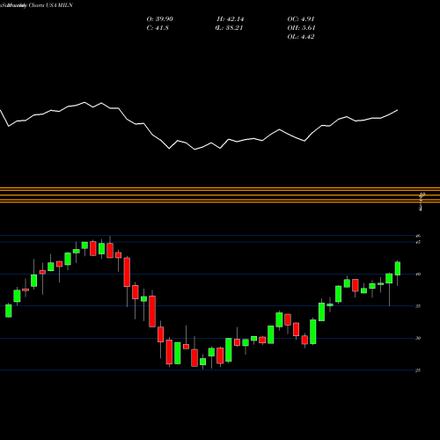The width and height of the screenshot is (440, 440).
Task: Click the tallest red candle dropping from 42.5 to 38
Action: (x=127, y=272)
